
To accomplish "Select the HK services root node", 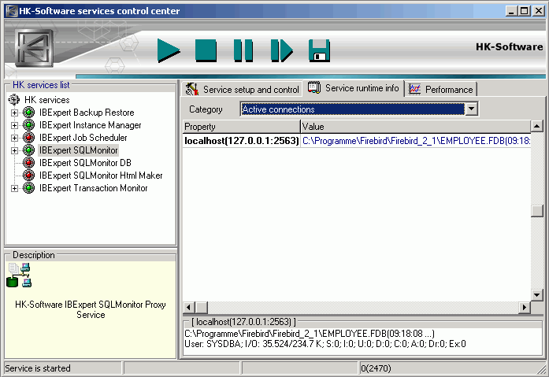I will (47, 100).
